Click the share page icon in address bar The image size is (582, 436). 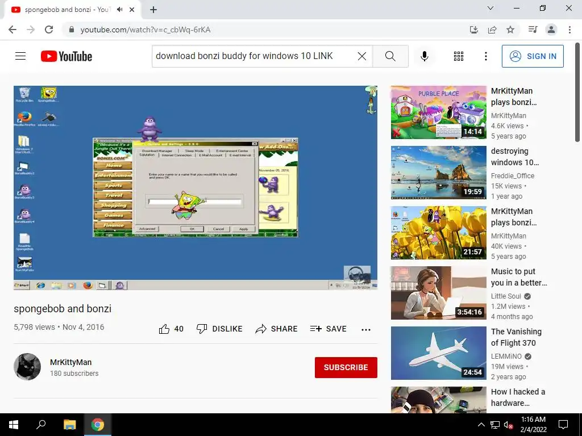click(492, 30)
